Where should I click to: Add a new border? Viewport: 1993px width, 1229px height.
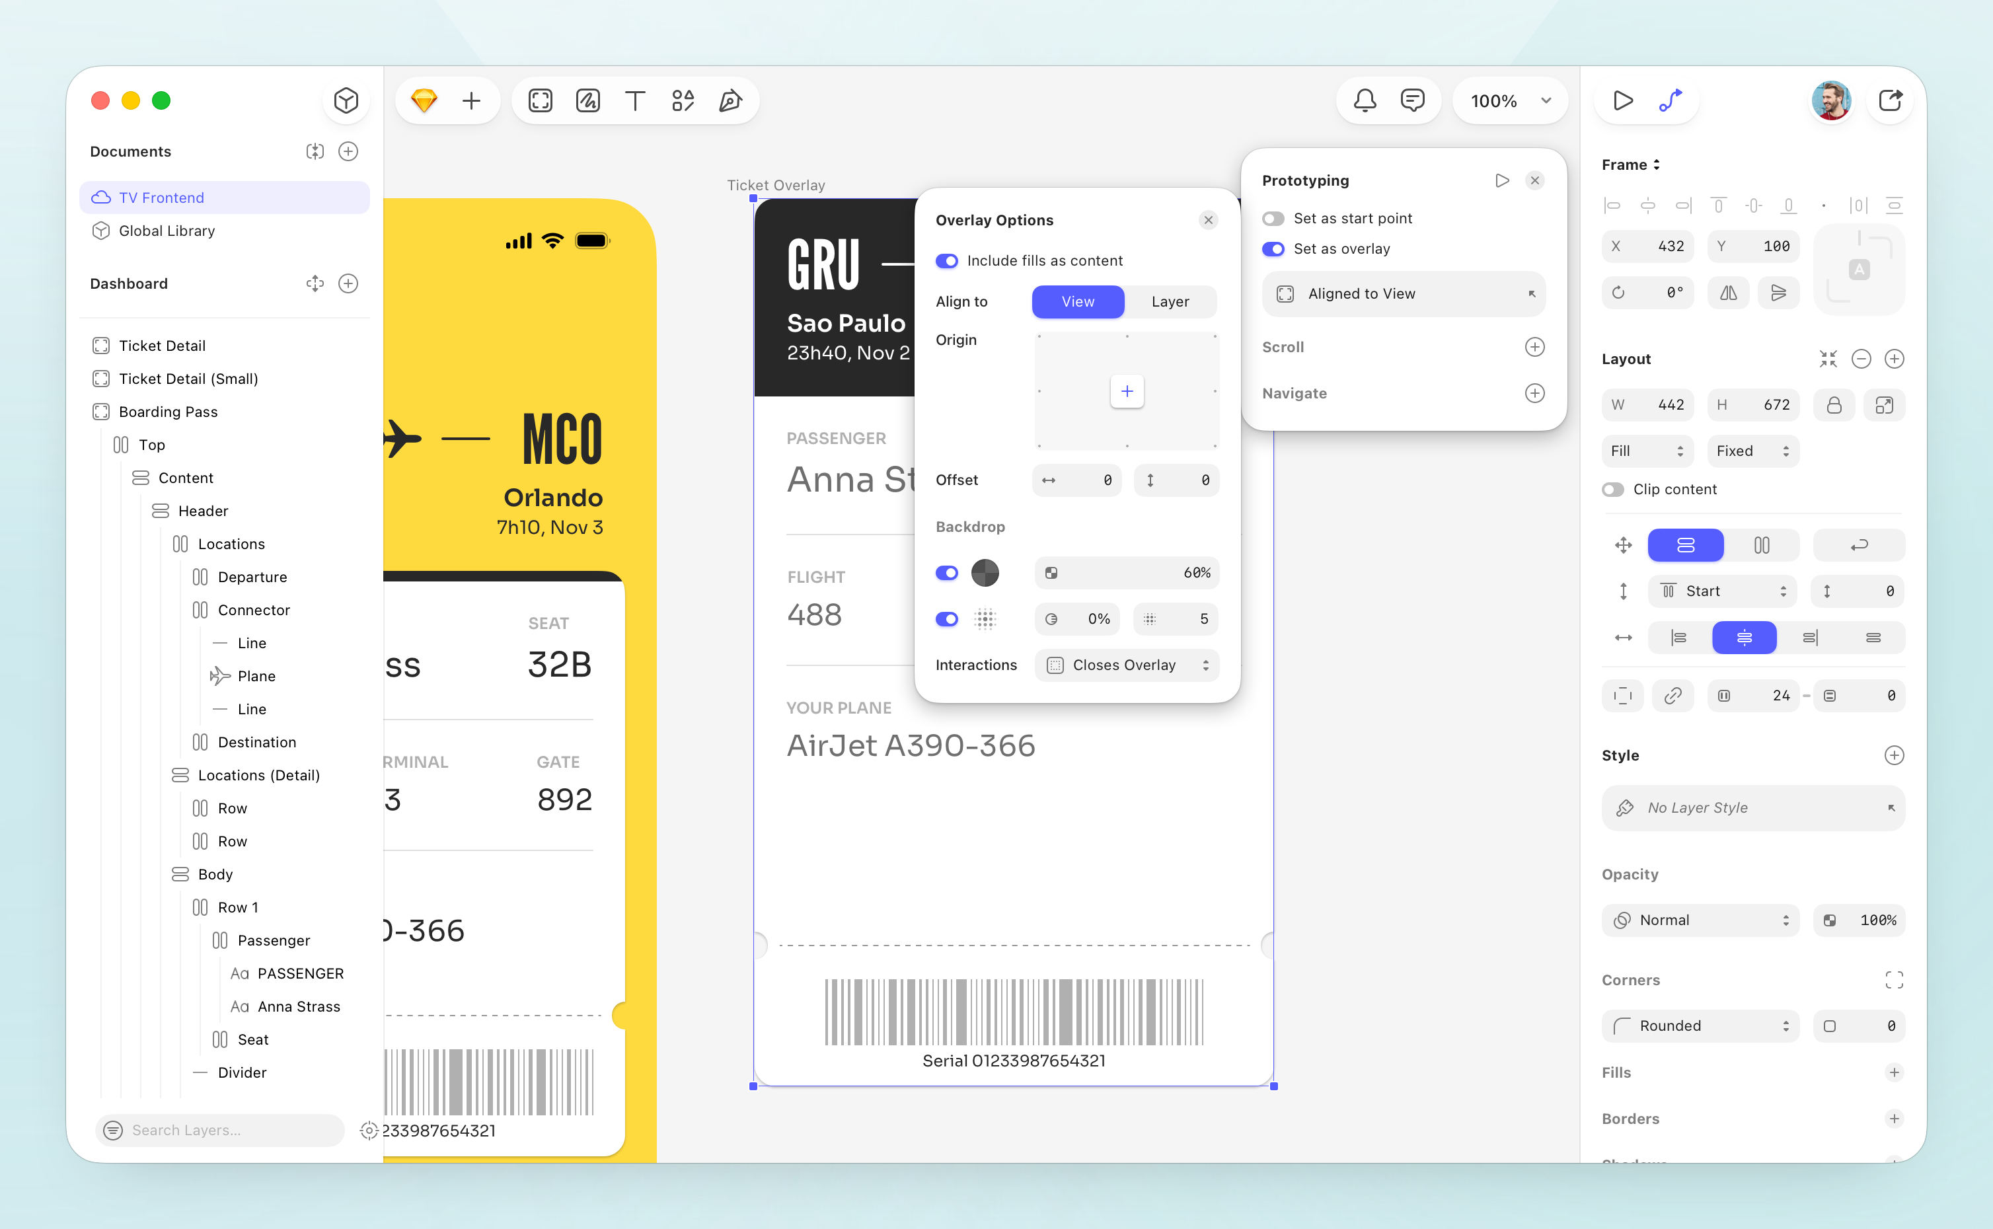[1894, 1119]
